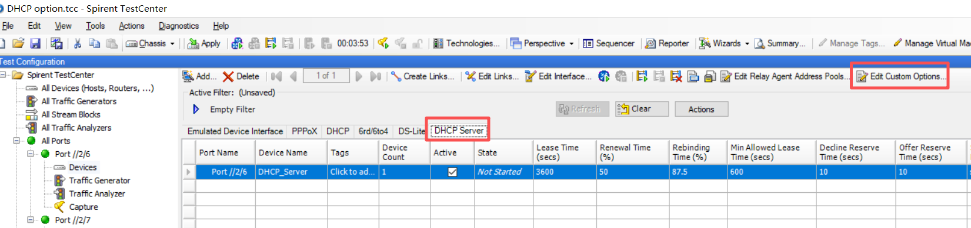
Task: Open the Reporter
Action: 667,43
